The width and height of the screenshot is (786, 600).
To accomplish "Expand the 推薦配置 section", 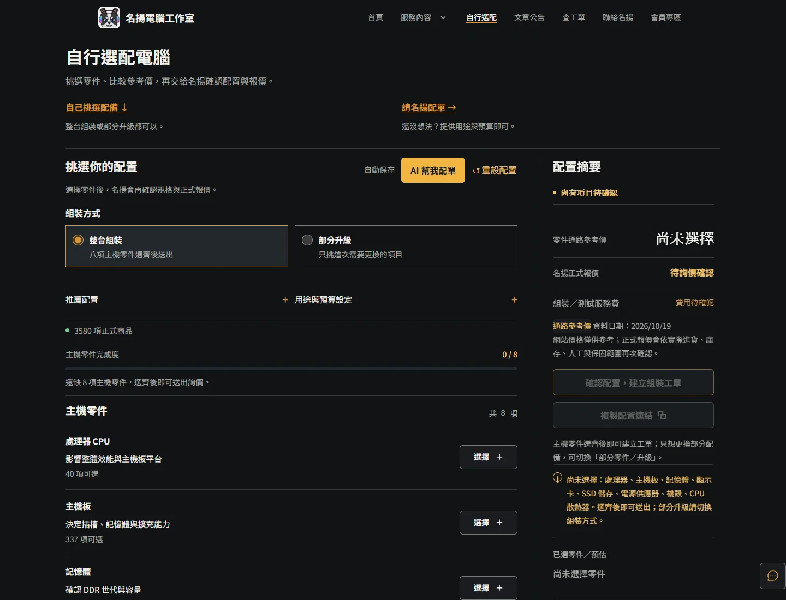I will click(177, 299).
